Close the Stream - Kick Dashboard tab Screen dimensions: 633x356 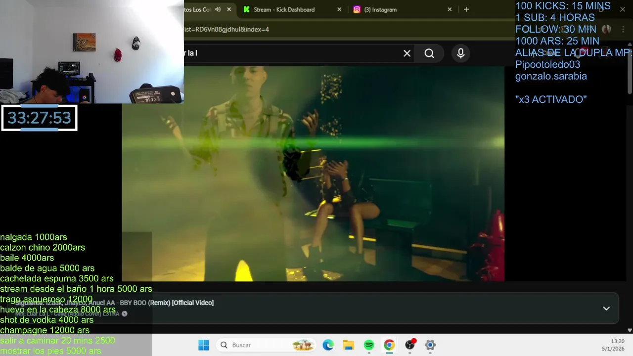click(339, 9)
